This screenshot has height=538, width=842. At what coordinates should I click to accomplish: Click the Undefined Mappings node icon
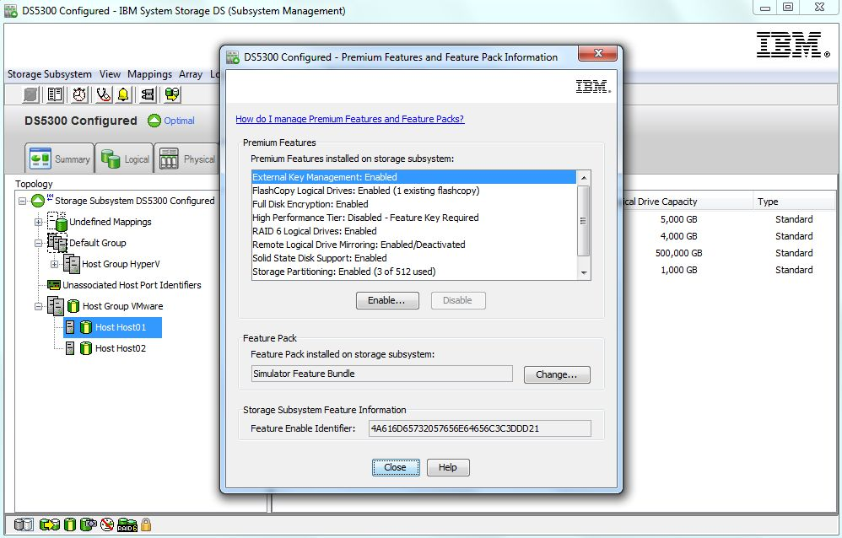pyautogui.click(x=57, y=221)
